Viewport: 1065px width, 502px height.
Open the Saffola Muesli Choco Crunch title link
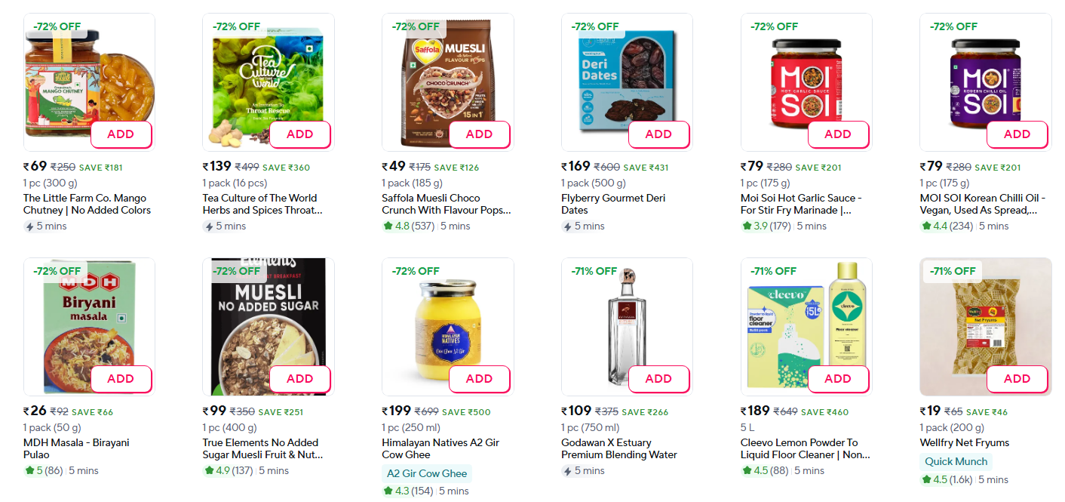click(x=446, y=204)
